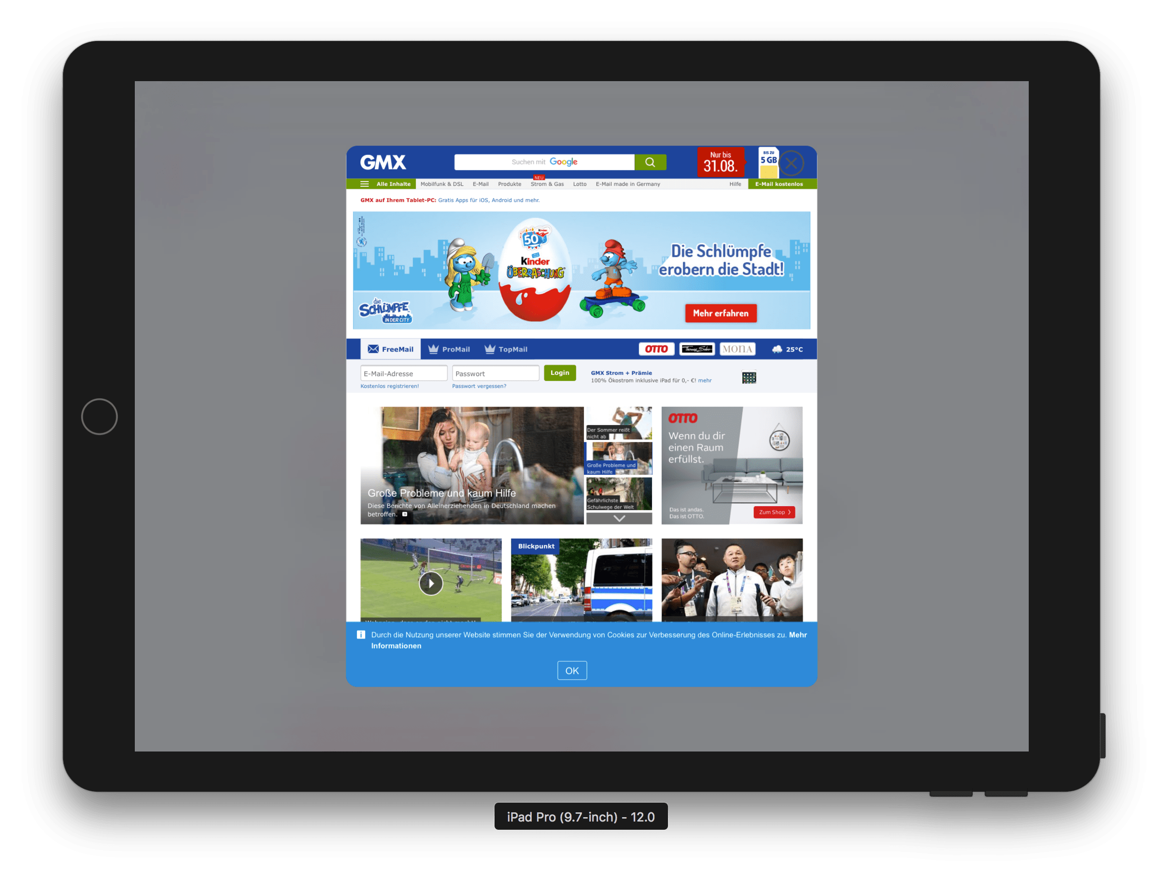Click the green Login button
The width and height of the screenshot is (1163, 879).
[560, 373]
